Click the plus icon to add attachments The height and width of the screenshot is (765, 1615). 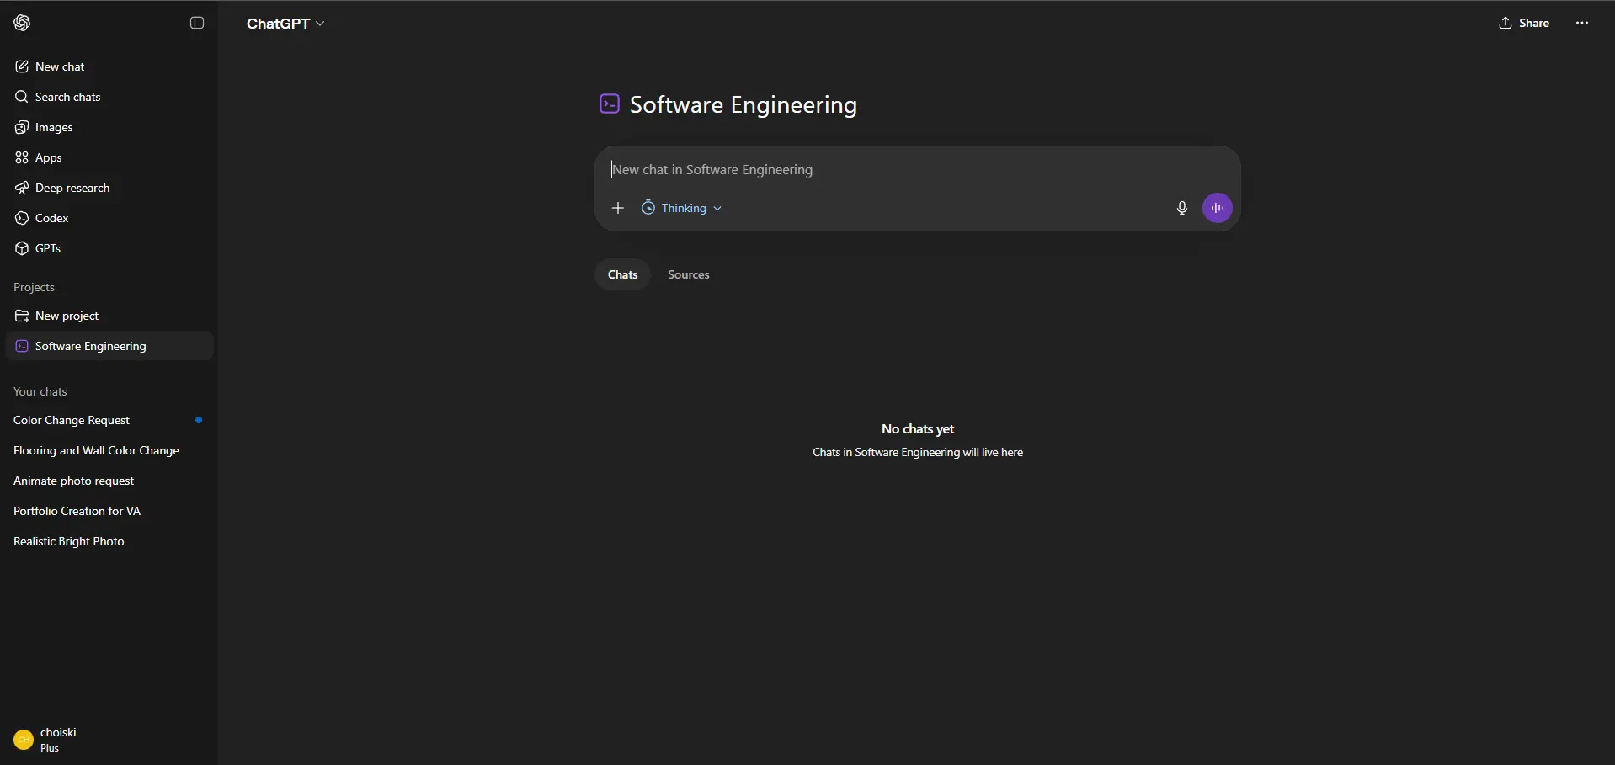pos(618,208)
